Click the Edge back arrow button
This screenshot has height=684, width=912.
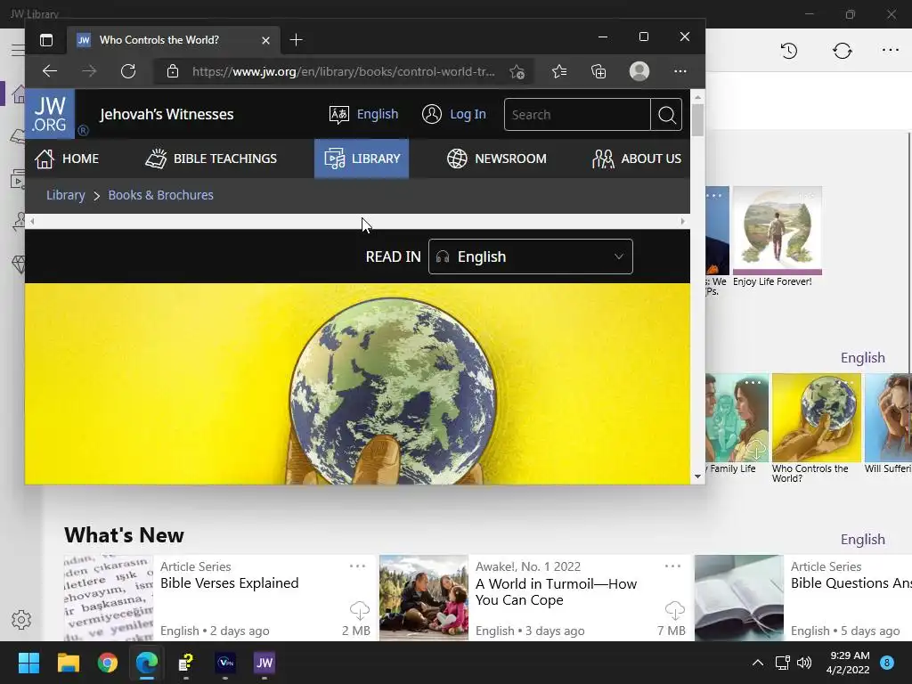(50, 71)
